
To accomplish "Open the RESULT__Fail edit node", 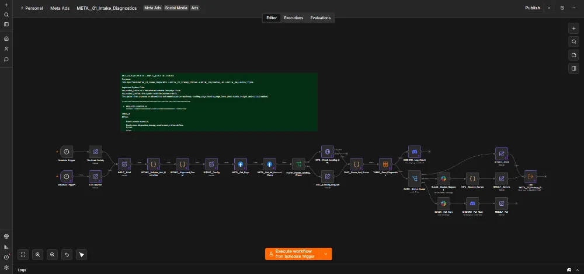I will (502, 203).
